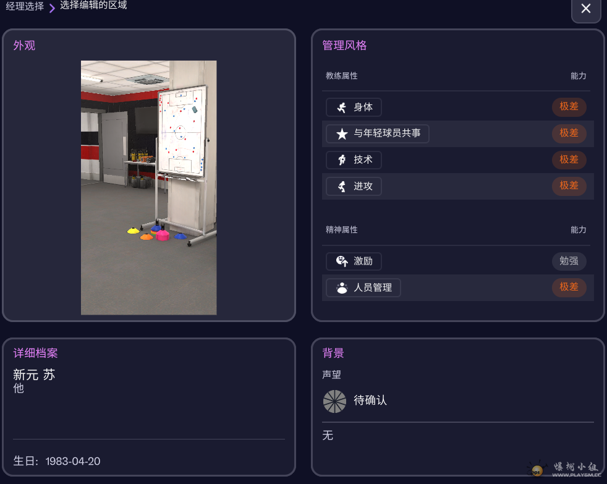Screen dimensions: 607x484
Task: Click the birthday 1983-04-20 field
Action: coord(57,461)
